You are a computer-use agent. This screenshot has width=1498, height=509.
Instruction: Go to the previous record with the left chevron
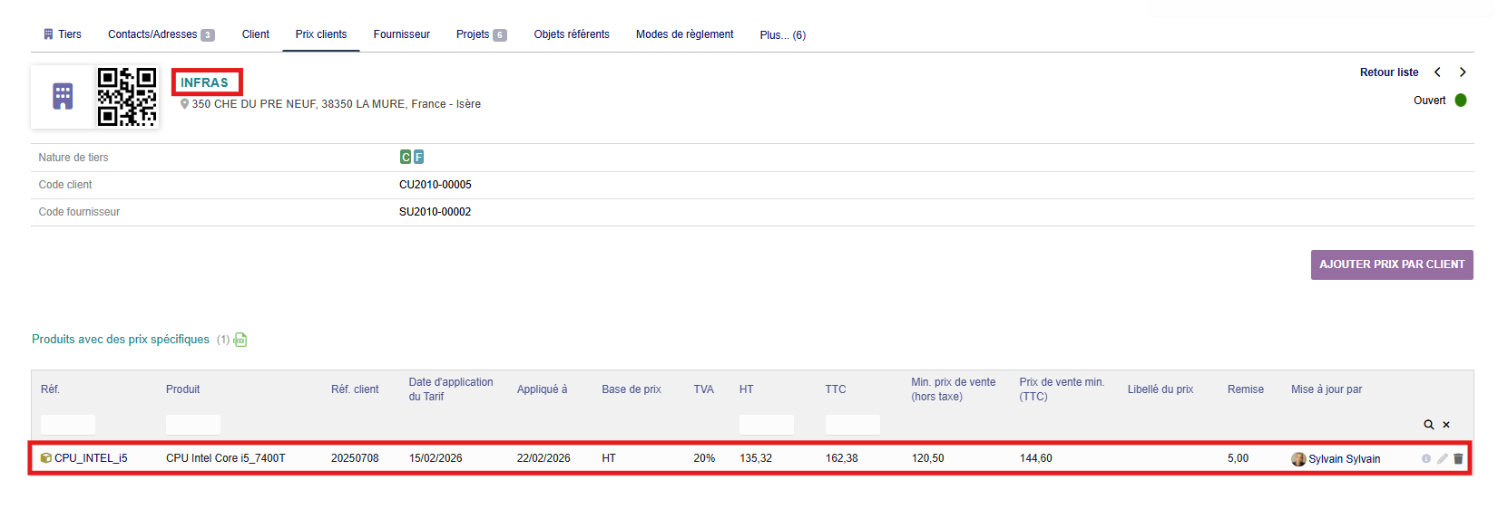tap(1437, 72)
